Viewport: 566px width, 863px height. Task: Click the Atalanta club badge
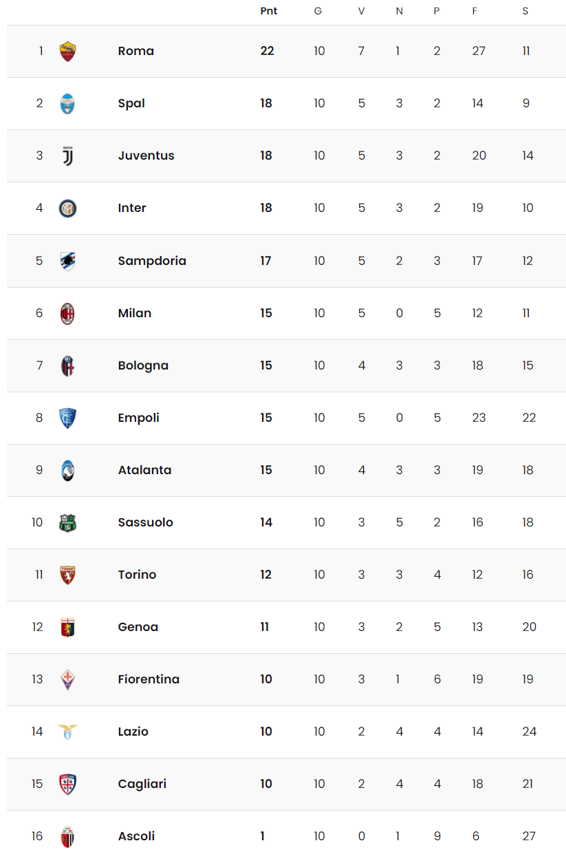click(67, 470)
